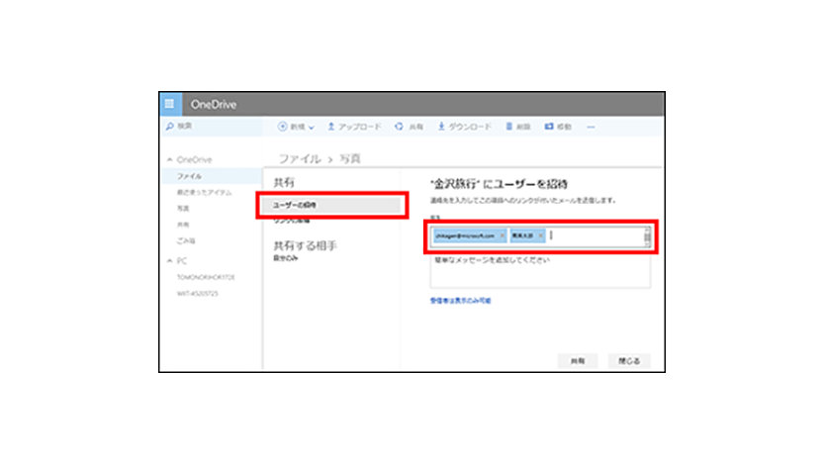Screen dimensions: 825x465
Task: Collapse the PC section in sidebar
Action: point(169,261)
